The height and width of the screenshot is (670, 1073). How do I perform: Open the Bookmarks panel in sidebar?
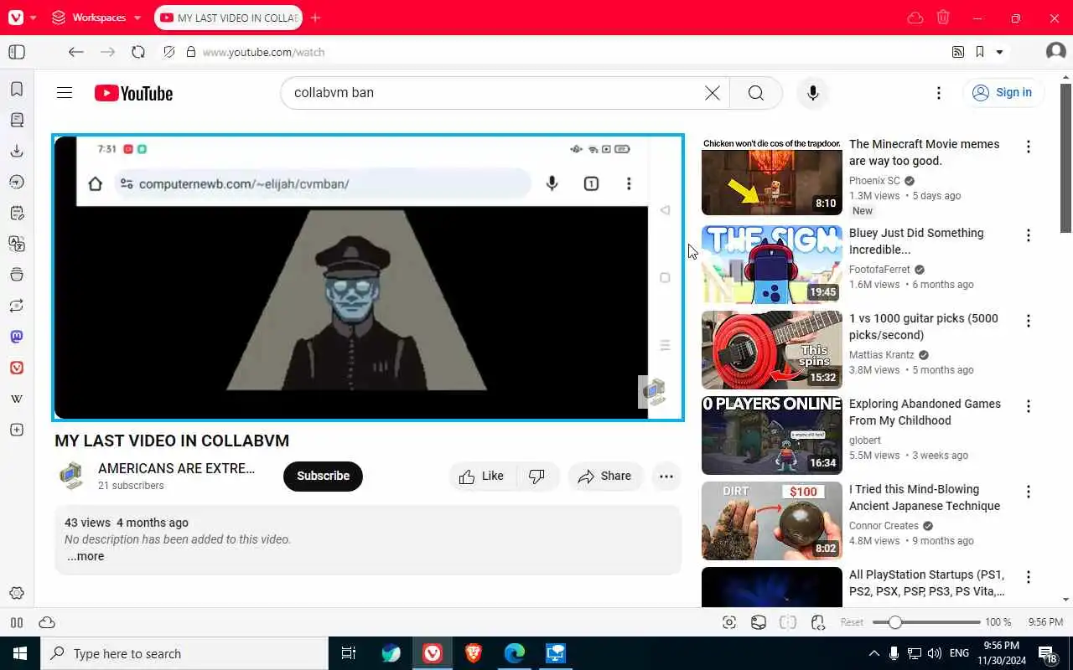[x=17, y=89]
